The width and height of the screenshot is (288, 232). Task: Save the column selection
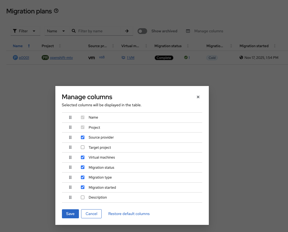pos(70,214)
